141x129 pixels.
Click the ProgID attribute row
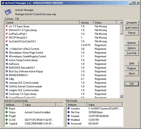coord(34,116)
